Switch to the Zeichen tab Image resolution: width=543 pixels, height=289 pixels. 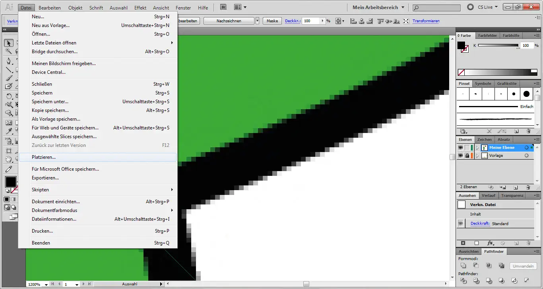(485, 139)
